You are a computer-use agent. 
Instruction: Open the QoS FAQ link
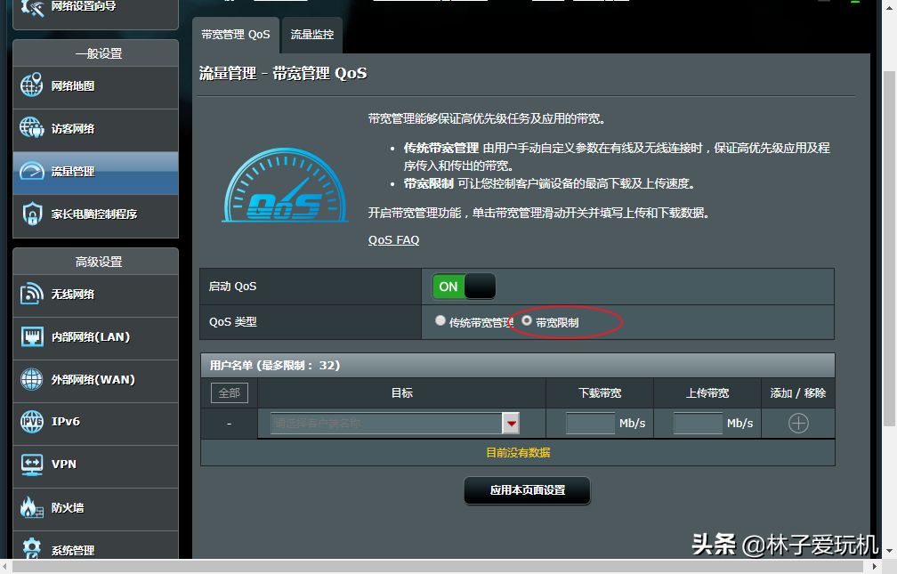[393, 239]
